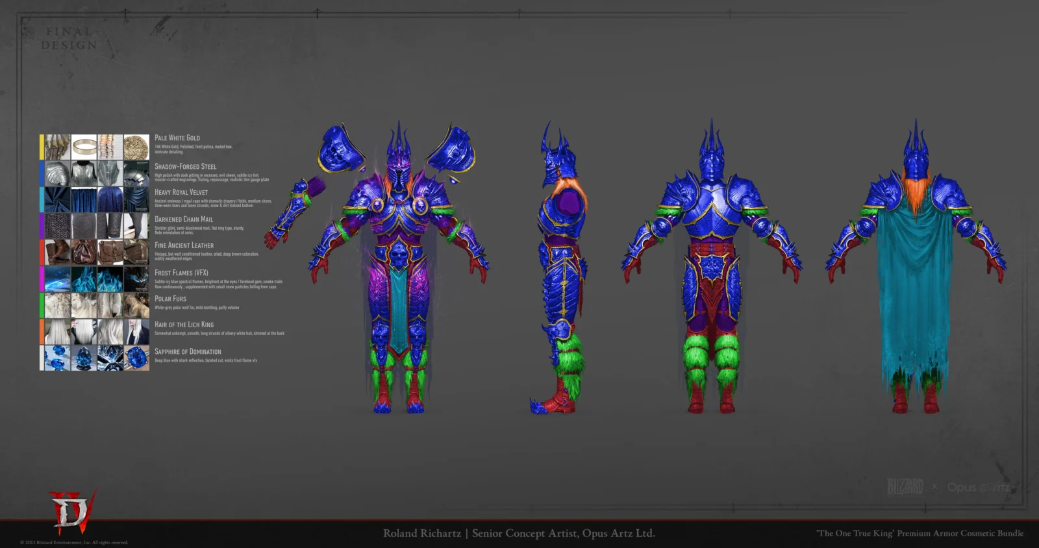Open the stacked rings reference thumbnail
Screen dimensions: 1039x548
[110, 147]
